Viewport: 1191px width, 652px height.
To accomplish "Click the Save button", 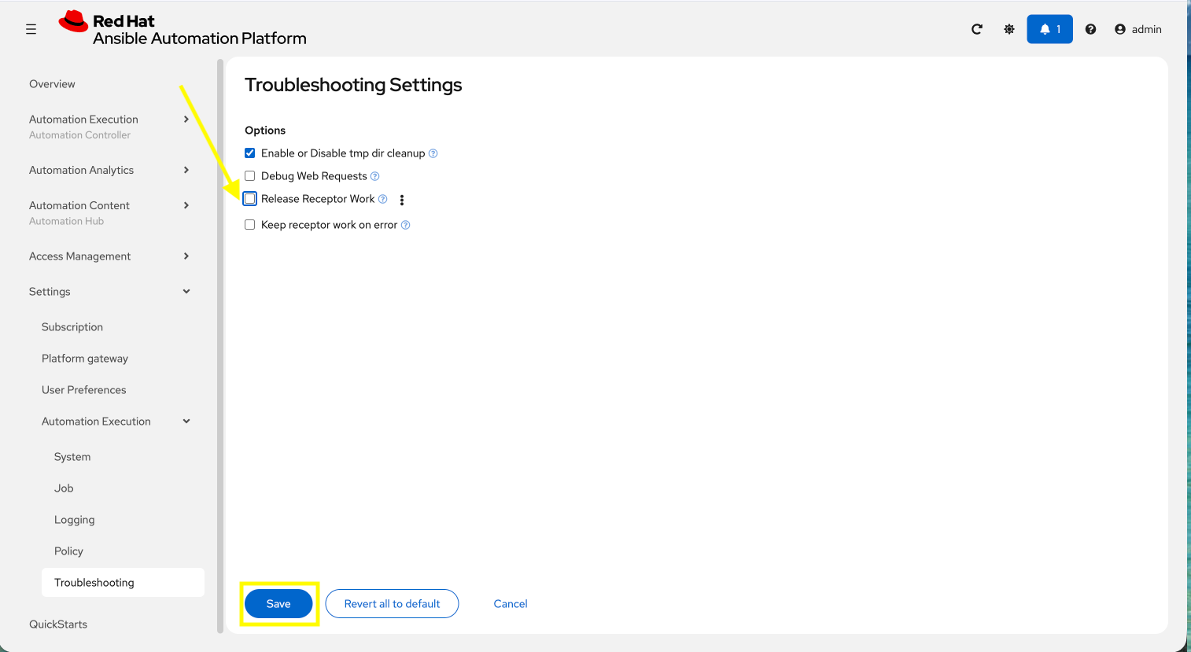I will pos(278,603).
